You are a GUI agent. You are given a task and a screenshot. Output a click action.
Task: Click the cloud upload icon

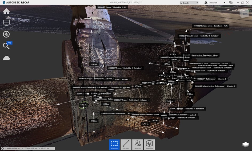point(6,58)
